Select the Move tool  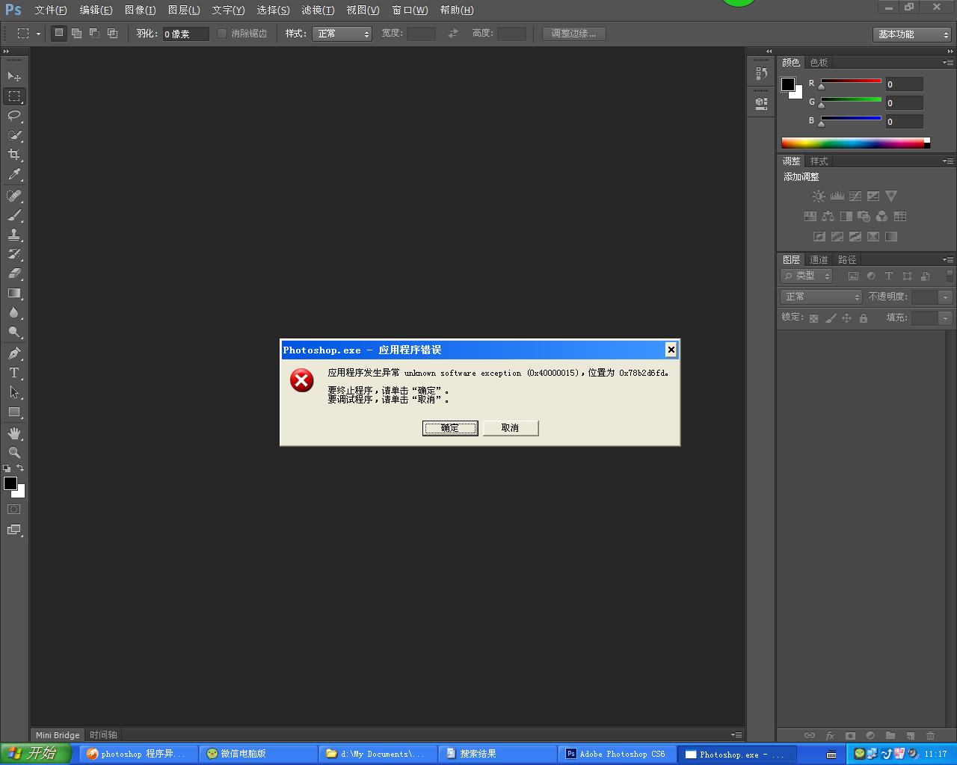[x=14, y=76]
